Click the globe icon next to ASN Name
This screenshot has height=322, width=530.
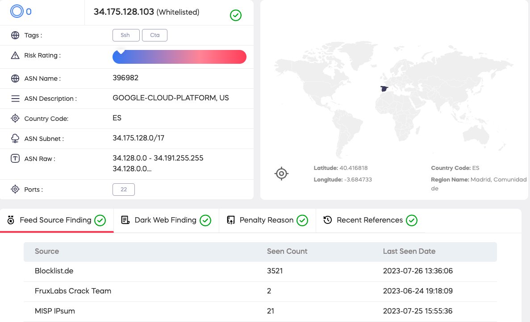tap(15, 78)
